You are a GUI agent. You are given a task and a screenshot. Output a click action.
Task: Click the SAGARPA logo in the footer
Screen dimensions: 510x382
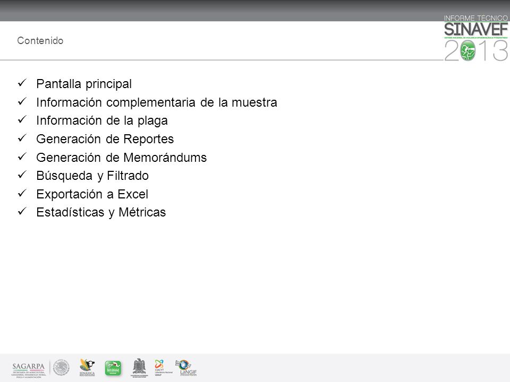pyautogui.click(x=29, y=370)
